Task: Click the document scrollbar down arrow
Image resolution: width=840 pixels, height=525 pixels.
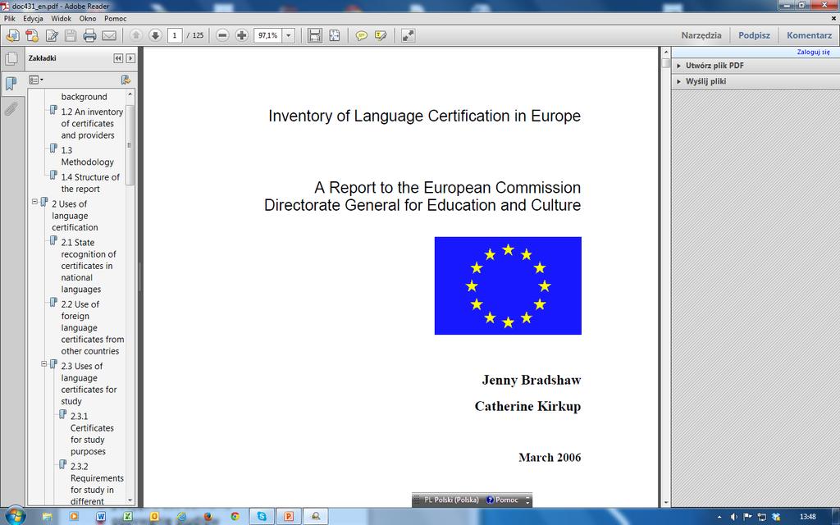Action: pos(666,503)
